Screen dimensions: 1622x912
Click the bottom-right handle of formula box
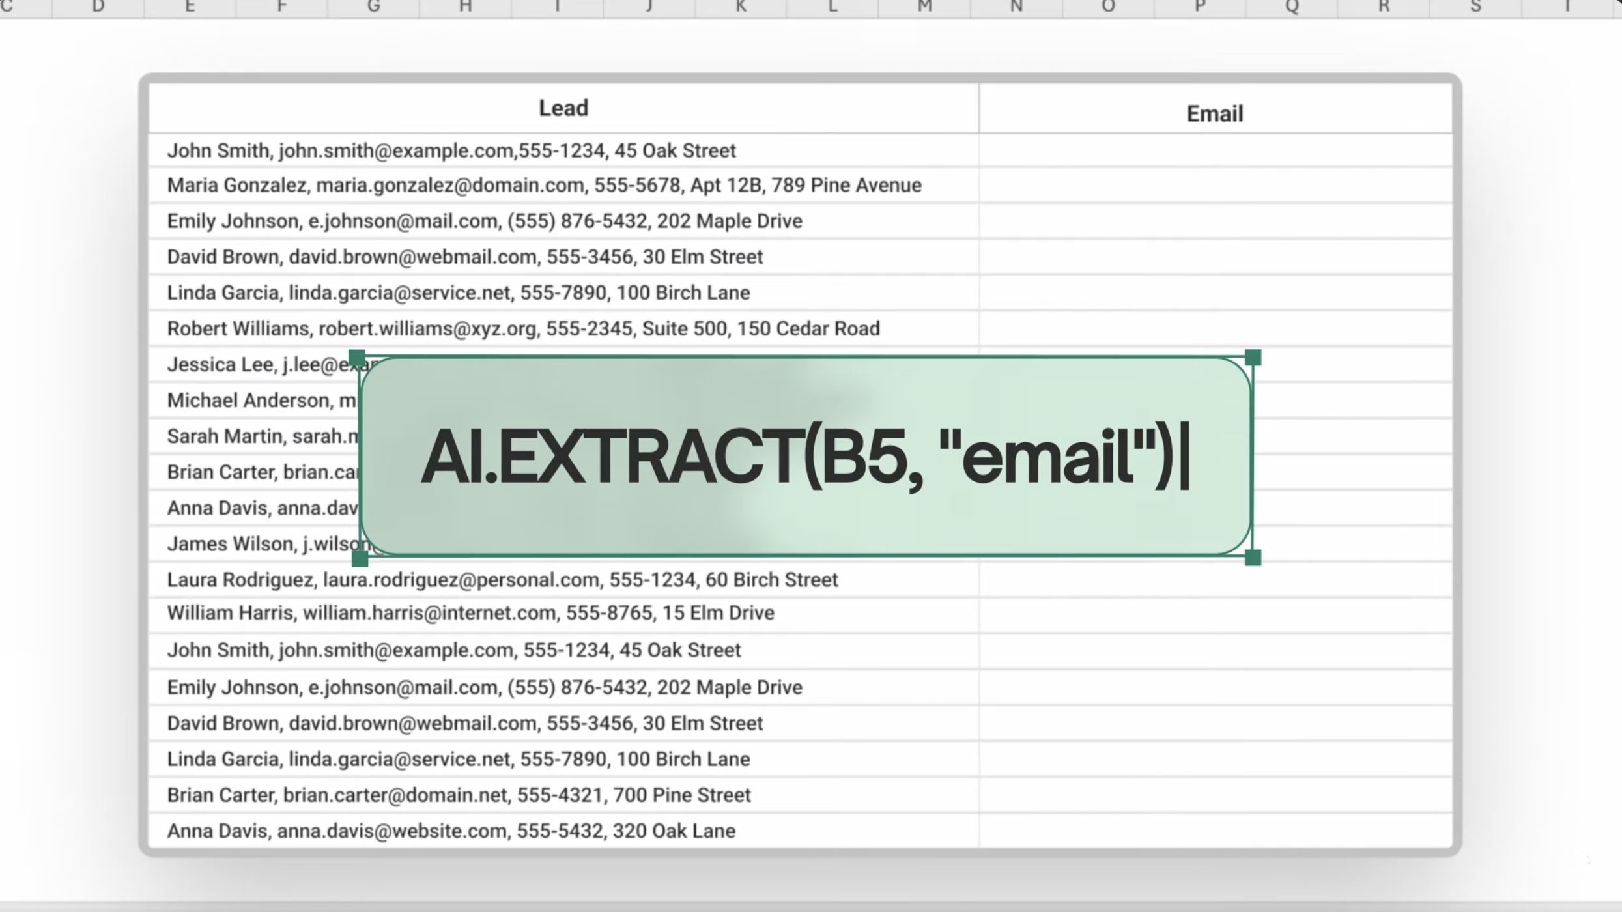coord(1253,558)
